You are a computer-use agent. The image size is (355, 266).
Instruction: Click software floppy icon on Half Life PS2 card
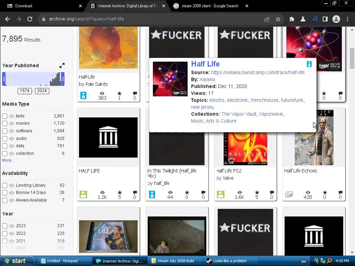(220, 195)
